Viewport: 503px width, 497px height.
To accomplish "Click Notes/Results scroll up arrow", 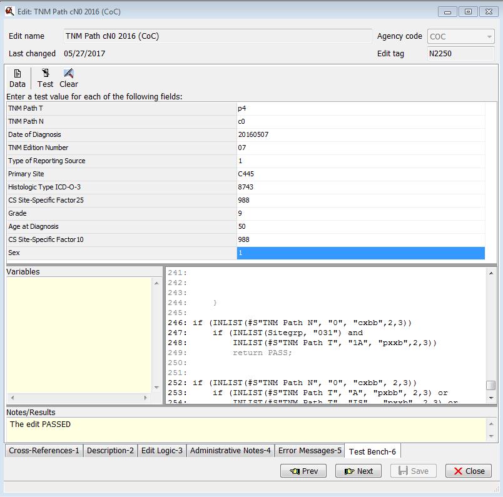I will pyautogui.click(x=491, y=424).
